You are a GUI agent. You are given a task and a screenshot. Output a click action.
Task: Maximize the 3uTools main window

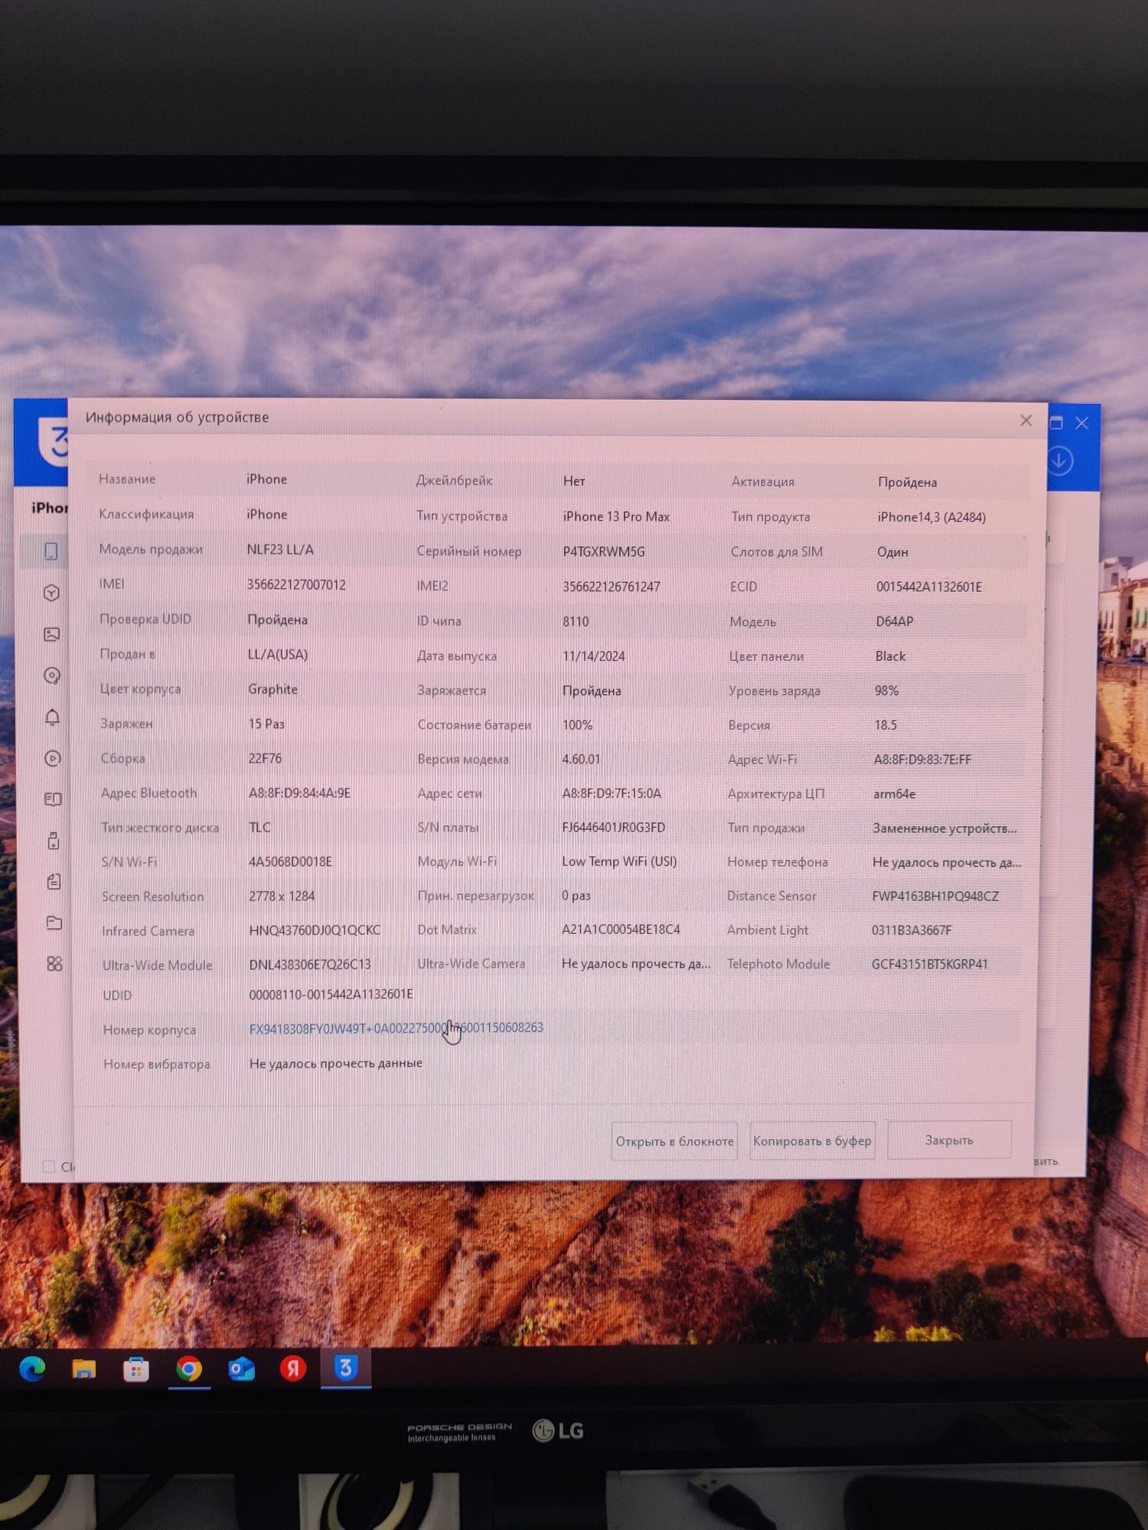click(1056, 422)
